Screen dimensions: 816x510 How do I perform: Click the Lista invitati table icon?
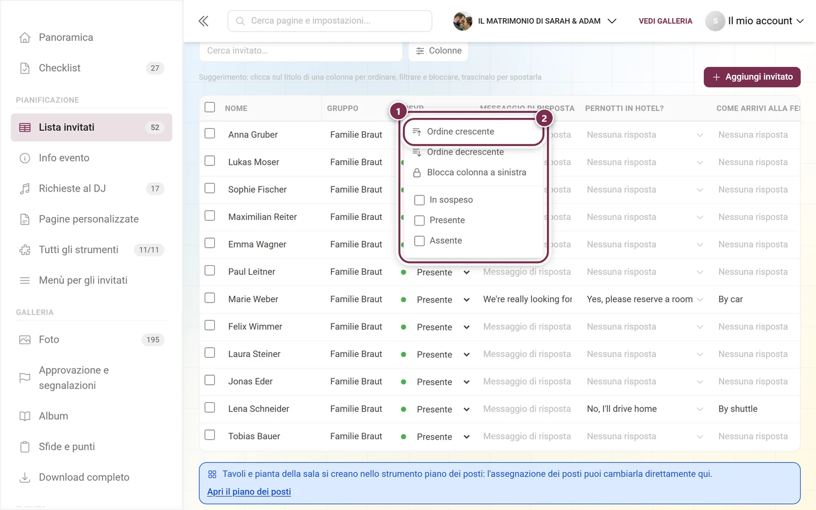coord(25,127)
